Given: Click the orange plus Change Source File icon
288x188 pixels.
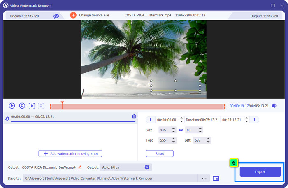Looking at the screenshot, I should click(x=73, y=15).
